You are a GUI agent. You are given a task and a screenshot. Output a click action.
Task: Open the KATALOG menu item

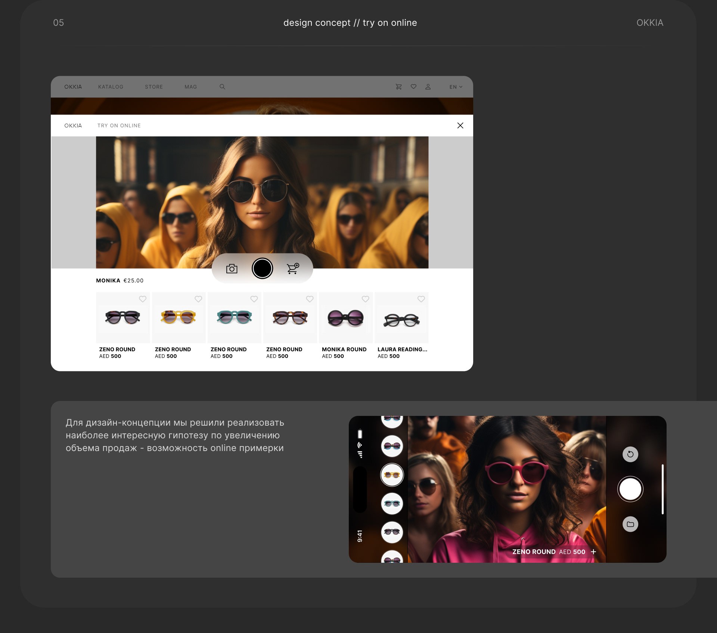pos(111,87)
